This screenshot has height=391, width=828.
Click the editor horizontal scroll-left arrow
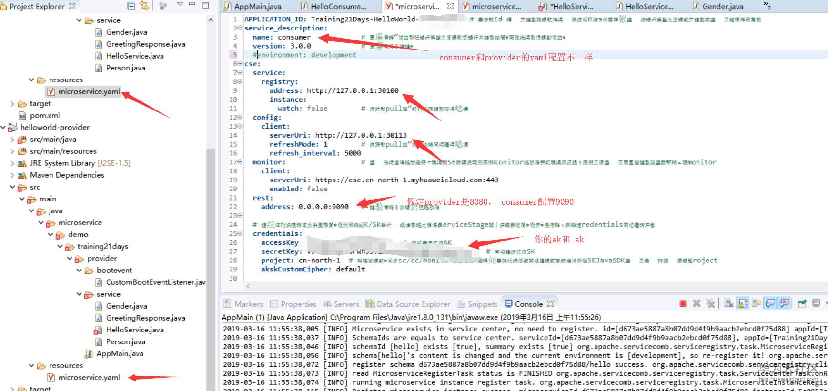click(248, 286)
